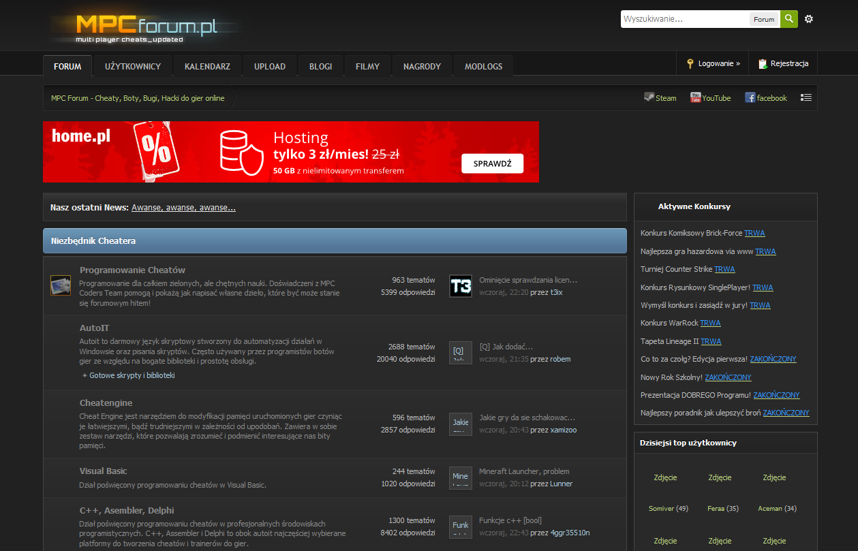Click the key icon beside Logowanie
Image resolution: width=858 pixels, height=551 pixels.
point(690,63)
